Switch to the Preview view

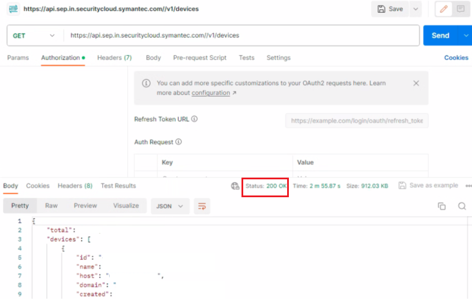click(86, 206)
